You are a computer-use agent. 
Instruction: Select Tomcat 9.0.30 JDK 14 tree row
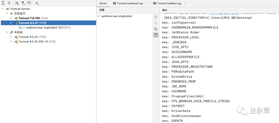[48, 42]
